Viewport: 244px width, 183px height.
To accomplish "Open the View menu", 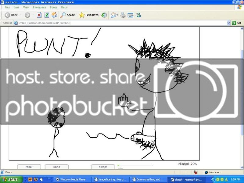I will [x=26, y=7].
